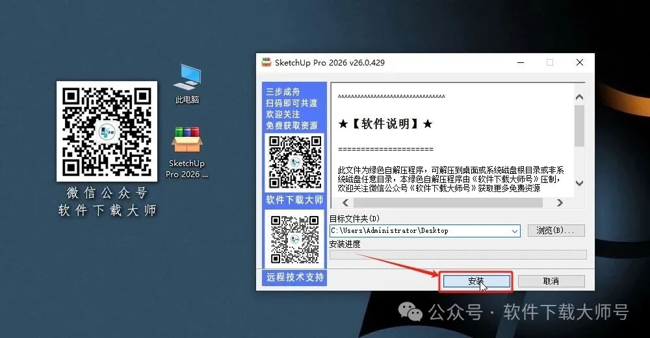Image resolution: width=650 pixels, height=338 pixels.
Task: Click the 三步成舟 sidebar text
Action: pyautogui.click(x=283, y=92)
